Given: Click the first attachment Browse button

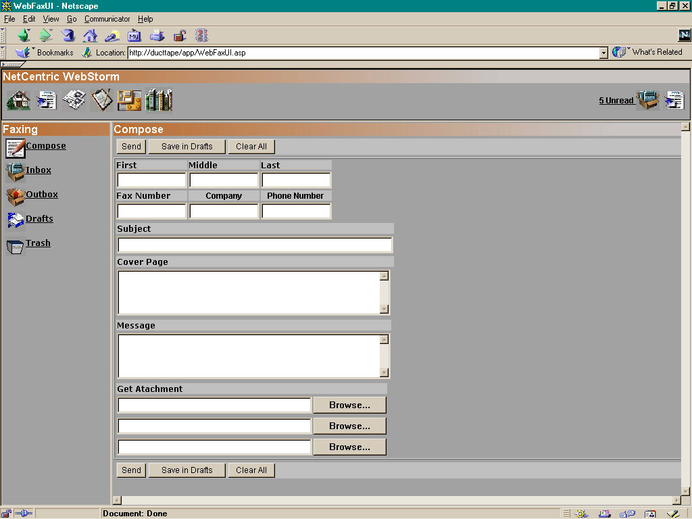Looking at the screenshot, I should 349,405.
